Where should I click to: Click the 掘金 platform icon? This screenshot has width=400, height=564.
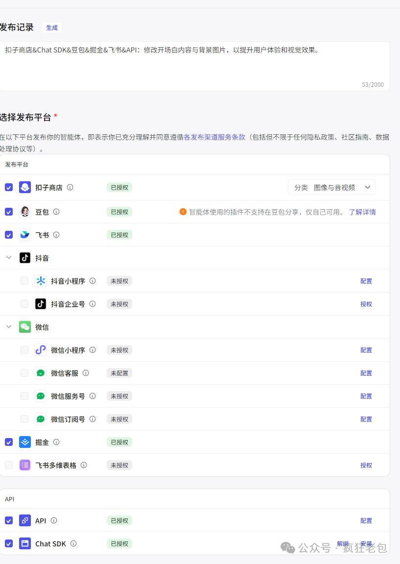pos(25,442)
